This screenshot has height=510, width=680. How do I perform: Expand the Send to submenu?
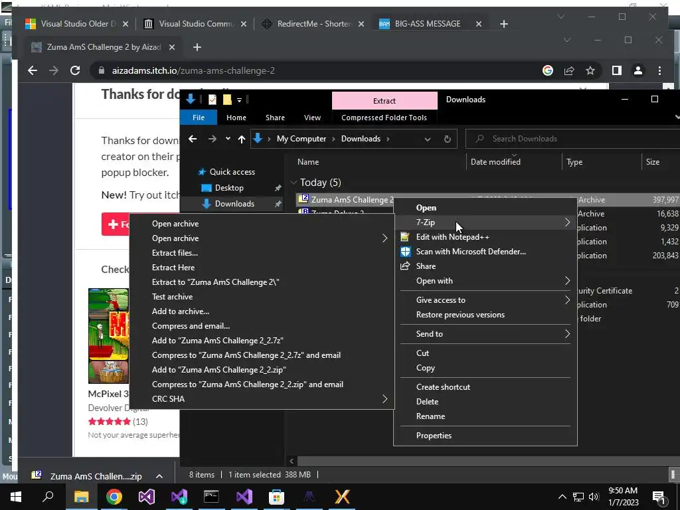485,334
